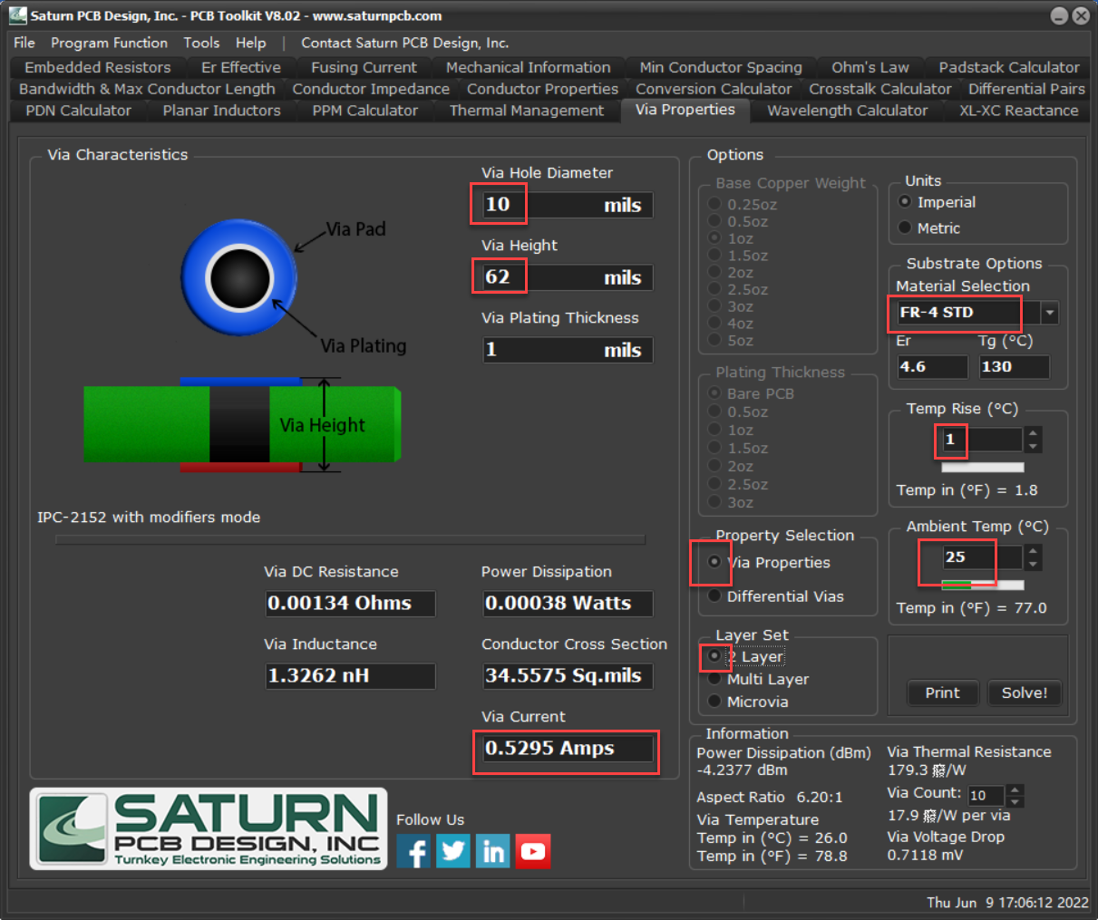Switch to Ohm's Law tab
This screenshot has width=1098, height=920.
tap(870, 67)
